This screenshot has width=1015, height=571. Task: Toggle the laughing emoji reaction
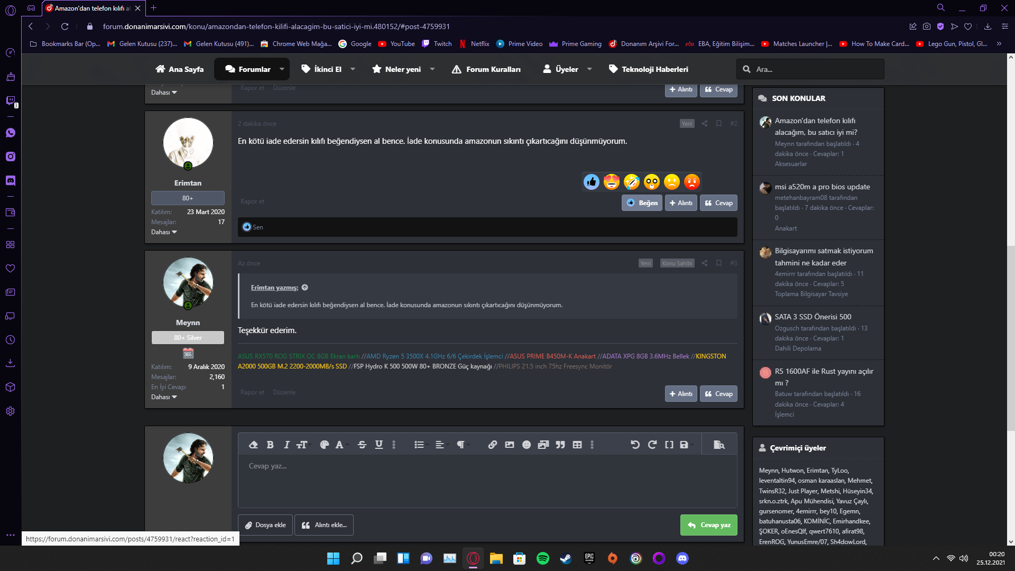[632, 181]
